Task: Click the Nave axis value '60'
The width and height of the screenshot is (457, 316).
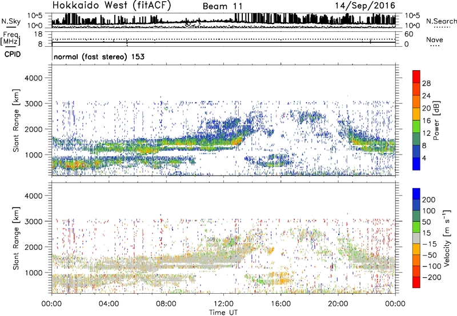Action: pos(409,34)
